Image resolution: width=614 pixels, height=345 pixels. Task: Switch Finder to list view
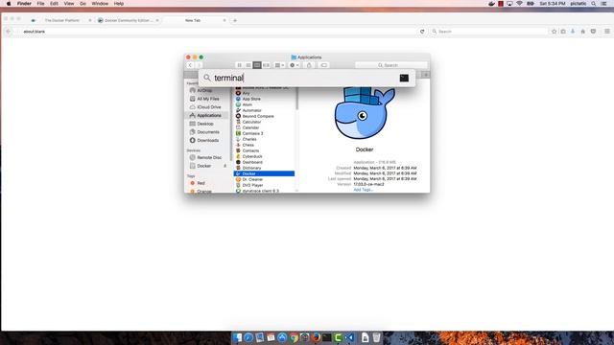(x=248, y=65)
